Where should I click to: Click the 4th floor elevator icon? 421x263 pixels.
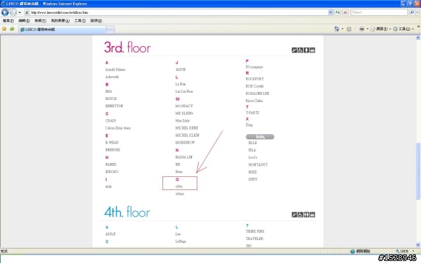click(x=312, y=215)
